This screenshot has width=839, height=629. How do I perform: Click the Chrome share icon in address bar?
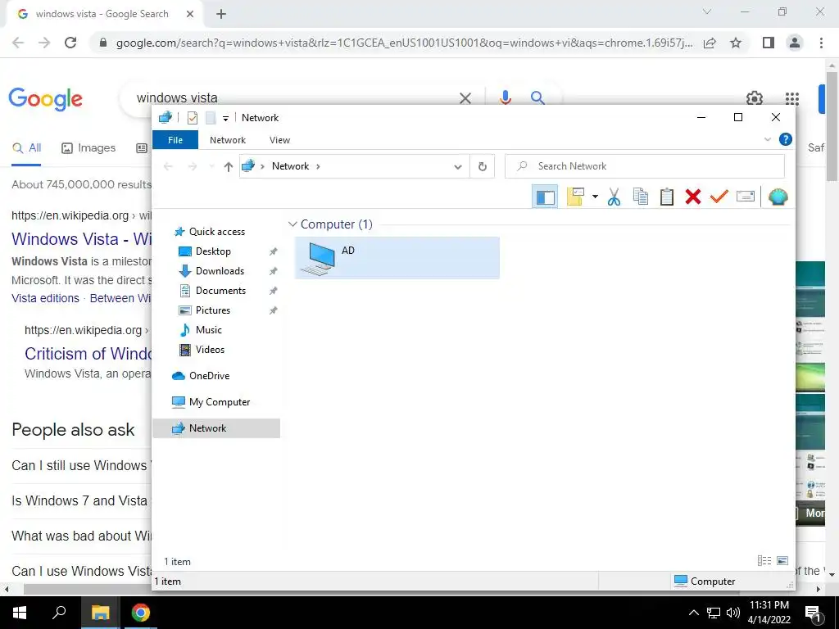[x=710, y=43]
